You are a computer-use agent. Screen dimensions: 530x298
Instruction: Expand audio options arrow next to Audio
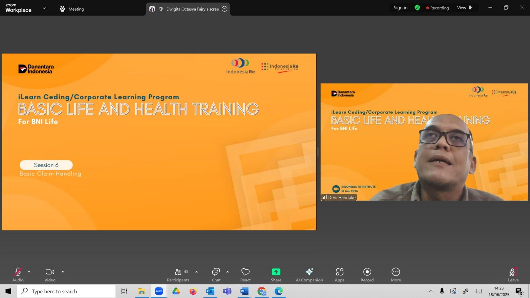tap(29, 272)
